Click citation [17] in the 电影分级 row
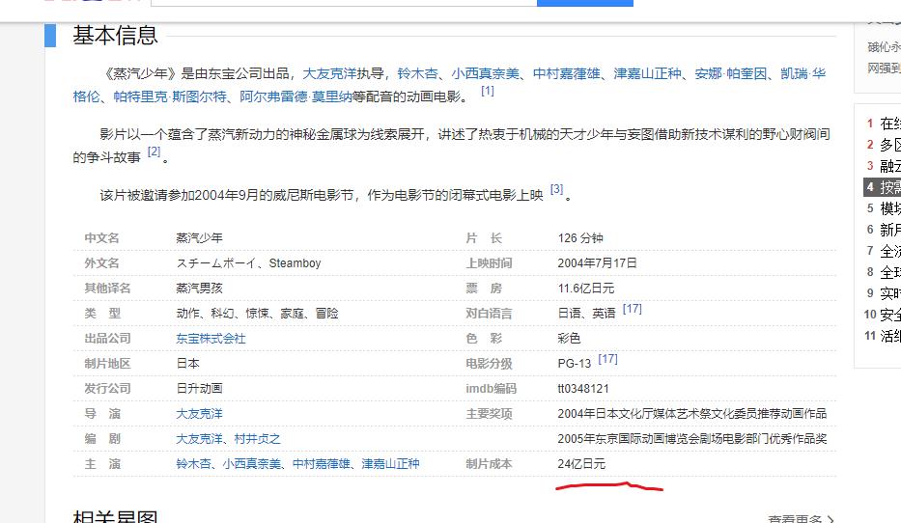Image resolution: width=901 pixels, height=523 pixels. [608, 359]
